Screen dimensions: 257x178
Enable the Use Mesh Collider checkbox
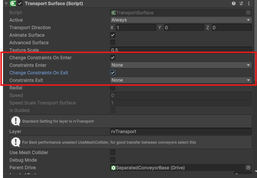(113, 152)
